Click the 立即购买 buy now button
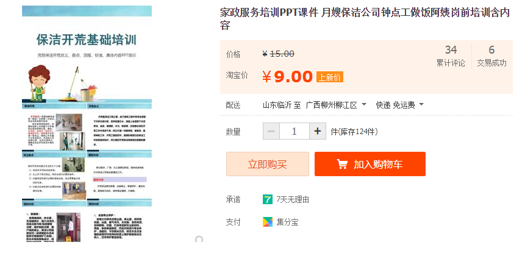The height and width of the screenshot is (256, 514). [x=268, y=164]
